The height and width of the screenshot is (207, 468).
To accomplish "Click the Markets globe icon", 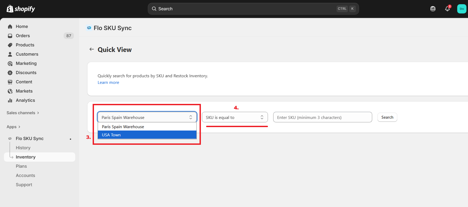I will click(10, 91).
